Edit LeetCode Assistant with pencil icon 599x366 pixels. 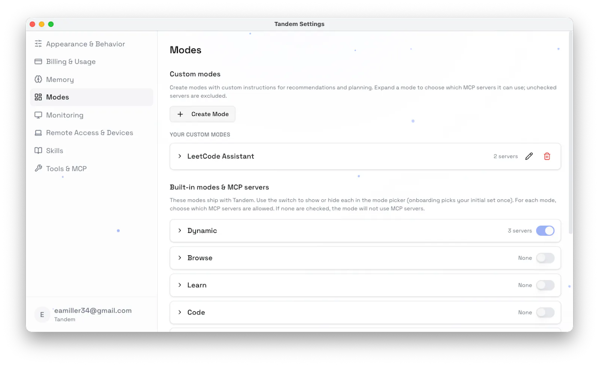pyautogui.click(x=529, y=156)
